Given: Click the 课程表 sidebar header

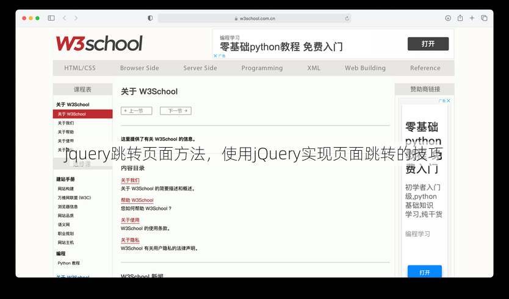Looking at the screenshot, I should coord(83,89).
